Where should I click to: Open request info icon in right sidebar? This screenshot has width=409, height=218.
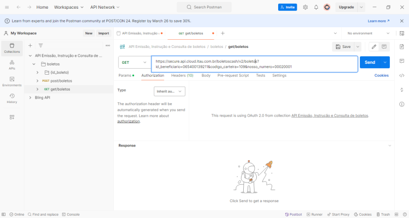point(402,104)
